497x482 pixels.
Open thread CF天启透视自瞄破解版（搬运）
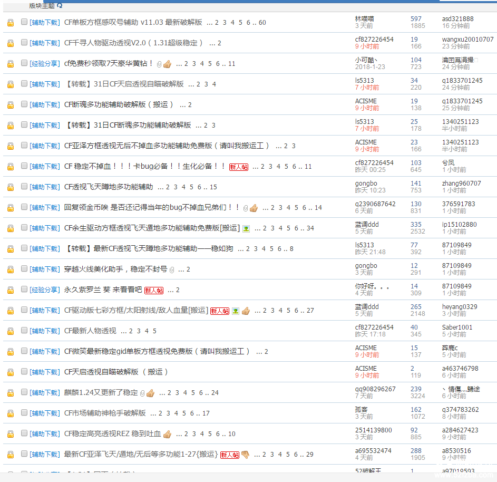tap(116, 372)
